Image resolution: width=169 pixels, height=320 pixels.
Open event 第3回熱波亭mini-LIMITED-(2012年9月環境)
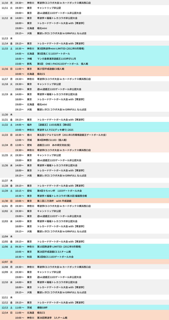coord(61,48)
